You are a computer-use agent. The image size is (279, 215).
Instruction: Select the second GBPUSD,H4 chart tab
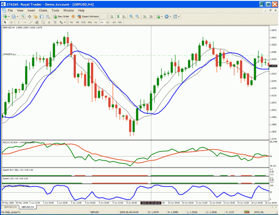click(x=28, y=207)
